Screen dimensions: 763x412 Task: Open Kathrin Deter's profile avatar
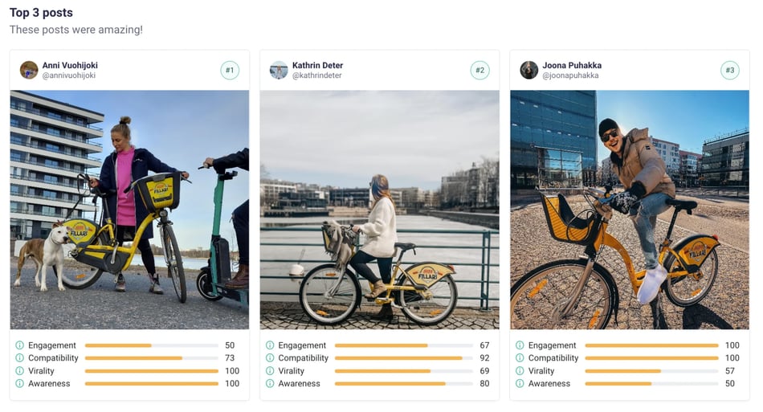point(279,70)
